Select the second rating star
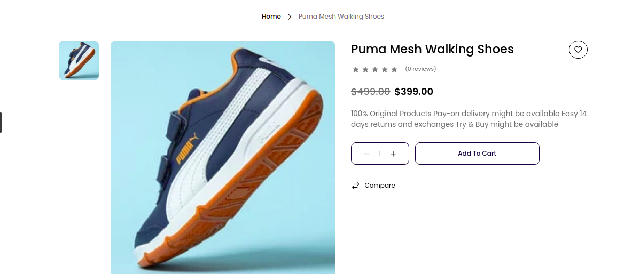The height and width of the screenshot is (274, 632). click(x=365, y=69)
